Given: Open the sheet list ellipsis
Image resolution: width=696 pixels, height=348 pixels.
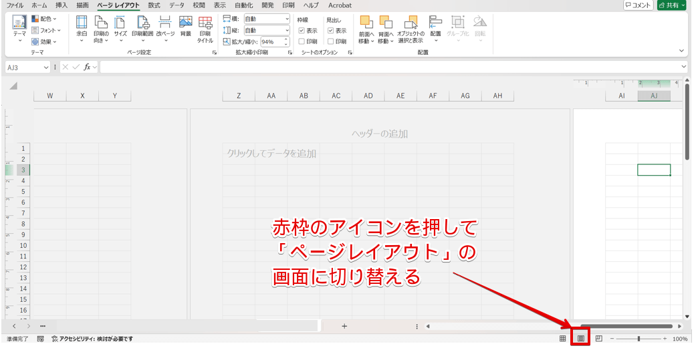Looking at the screenshot, I should click(43, 326).
